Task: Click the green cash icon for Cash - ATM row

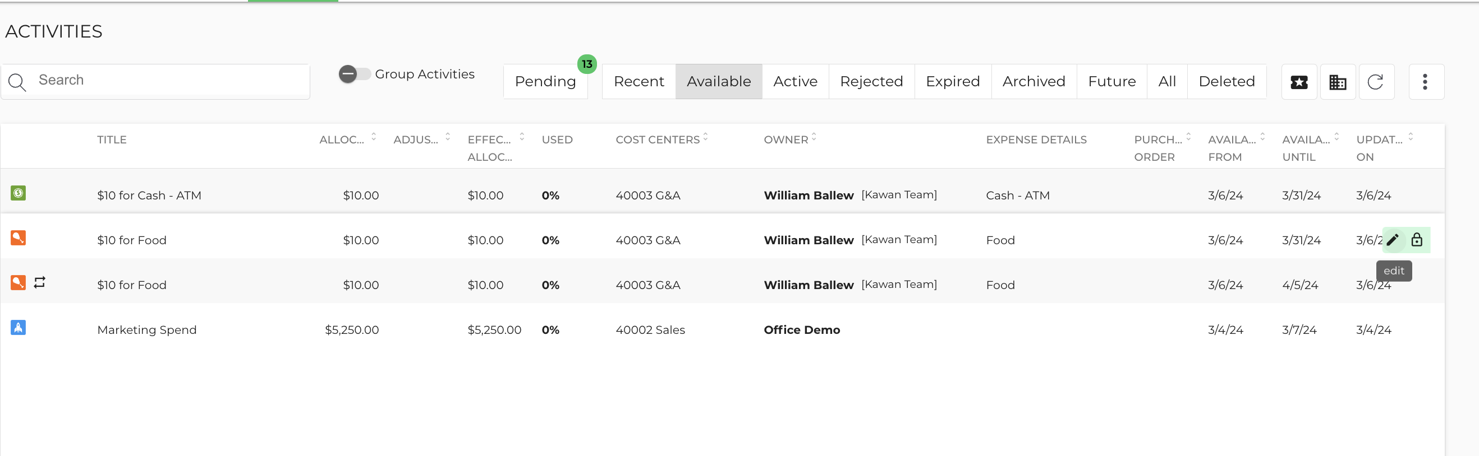Action: click(19, 193)
